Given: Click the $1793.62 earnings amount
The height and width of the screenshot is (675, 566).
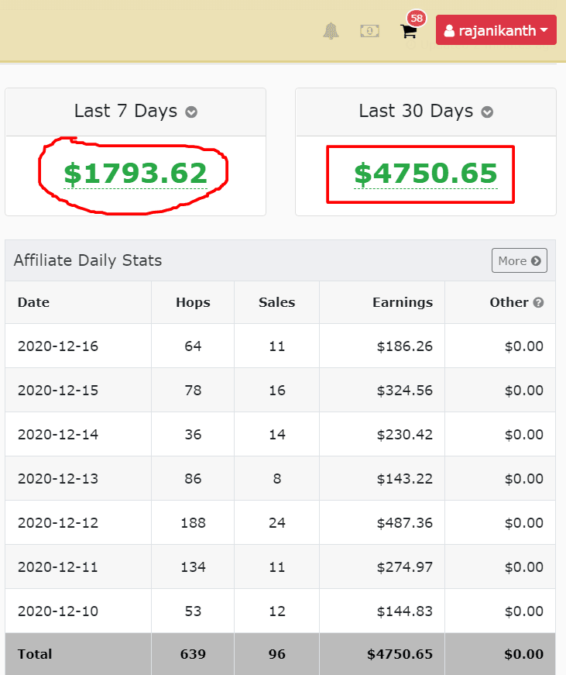Looking at the screenshot, I should click(135, 174).
